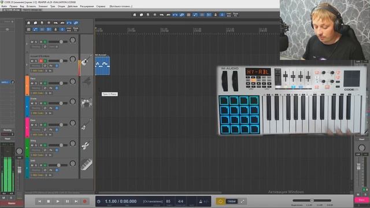
Task: Click Open project icon above the tracks
Action: 35,23
